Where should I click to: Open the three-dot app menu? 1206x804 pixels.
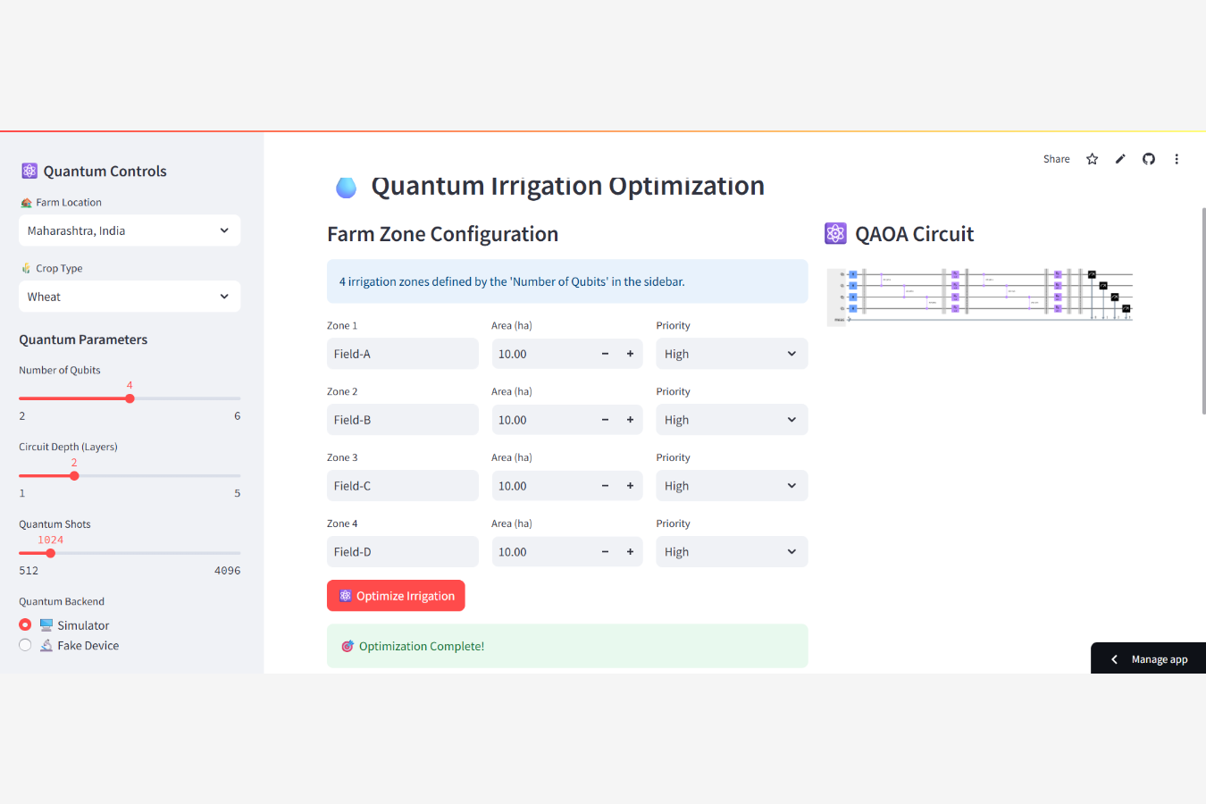click(x=1177, y=159)
